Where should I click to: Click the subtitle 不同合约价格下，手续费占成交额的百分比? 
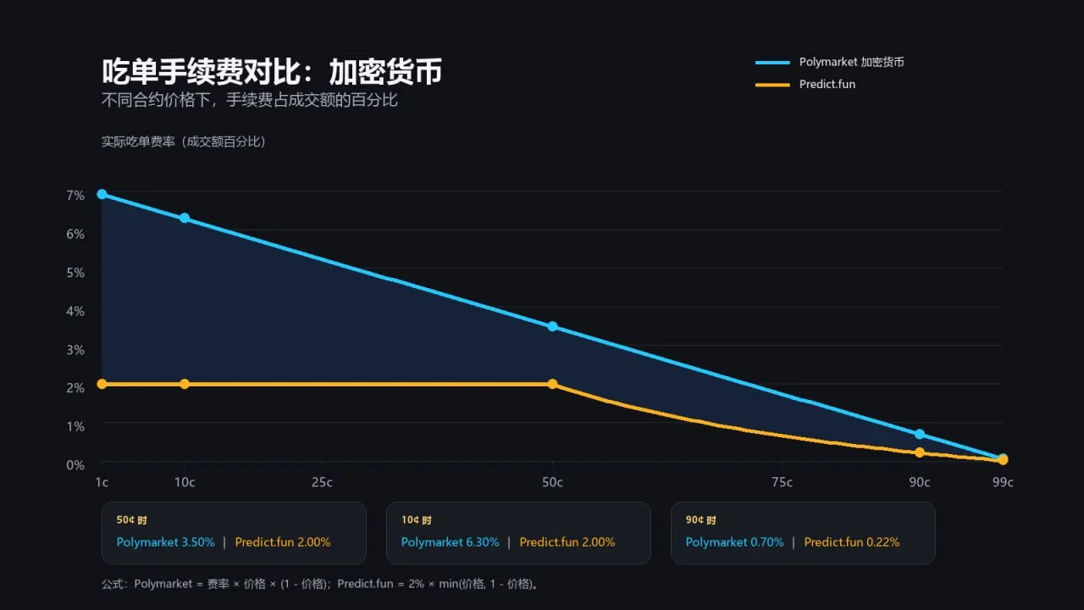250,100
